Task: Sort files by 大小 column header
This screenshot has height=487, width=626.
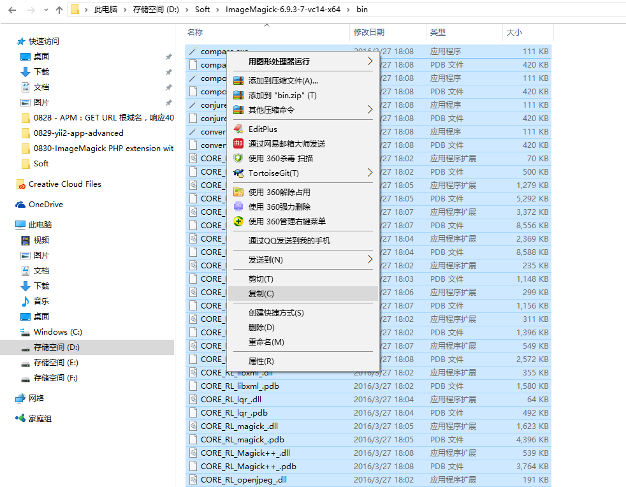Action: pyautogui.click(x=528, y=33)
